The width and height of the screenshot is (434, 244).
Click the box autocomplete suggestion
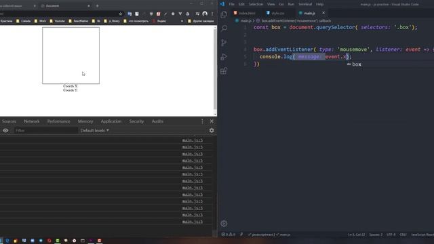357,64
